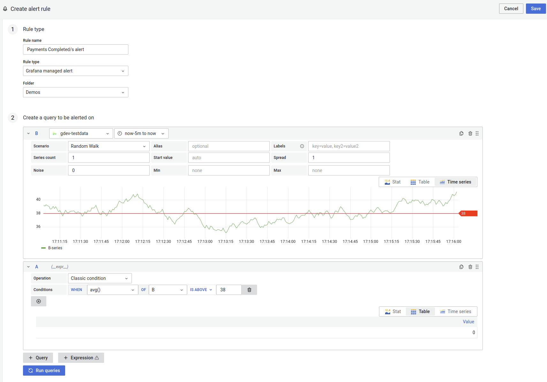Switch query B preview to Table view
The width and height of the screenshot is (547, 382).
[420, 182]
